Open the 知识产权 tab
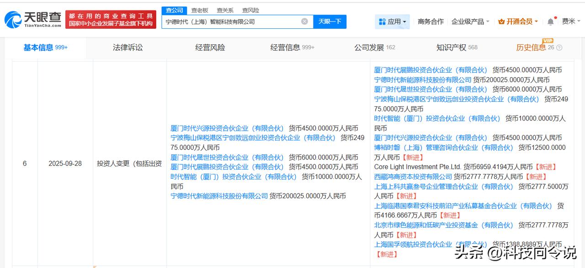This screenshot has width=585, height=268. tap(457, 47)
